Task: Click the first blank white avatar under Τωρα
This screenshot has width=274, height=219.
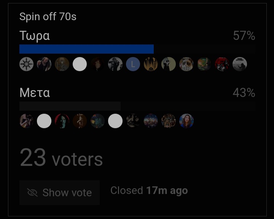Action: tap(80, 64)
